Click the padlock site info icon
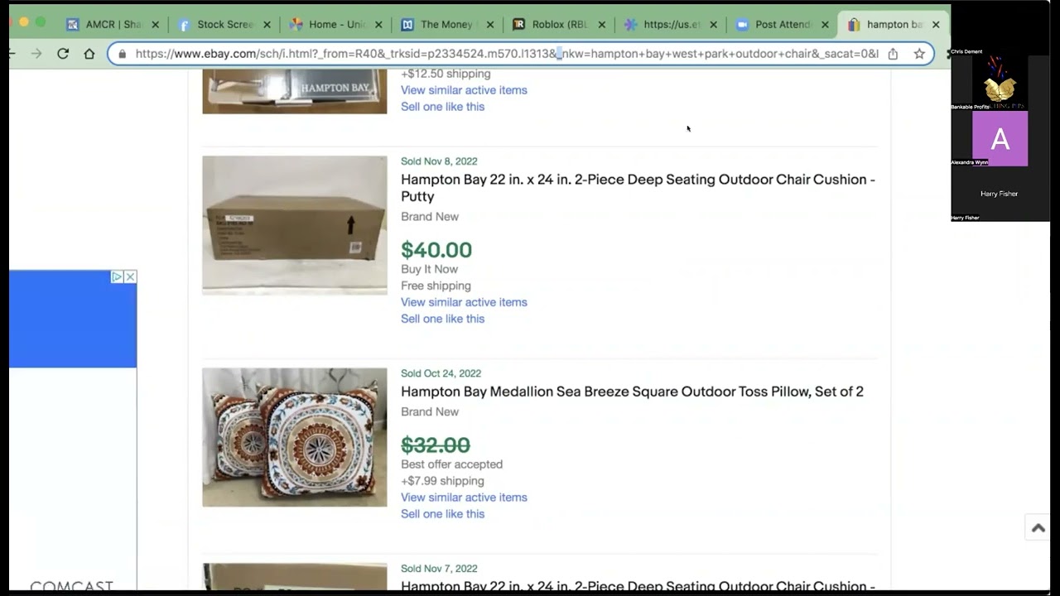Image resolution: width=1060 pixels, height=596 pixels. pos(123,54)
